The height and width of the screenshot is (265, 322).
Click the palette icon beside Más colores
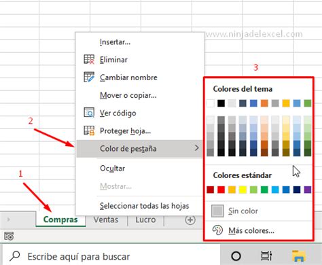tap(217, 230)
